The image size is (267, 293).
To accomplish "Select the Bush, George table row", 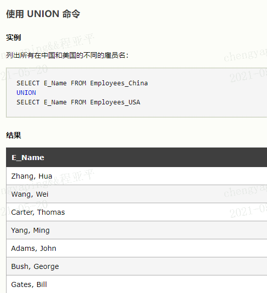I will [137, 266].
